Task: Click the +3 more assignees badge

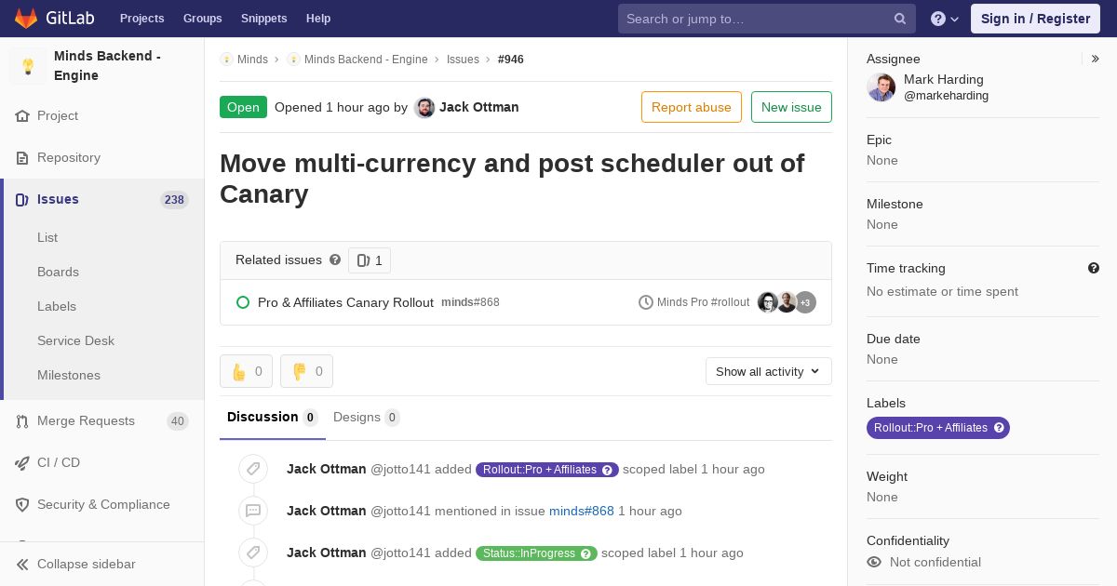Action: [x=805, y=302]
